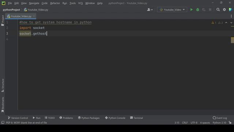Click the weak warning count indicator
The image size is (234, 132).
[x=220, y=23]
